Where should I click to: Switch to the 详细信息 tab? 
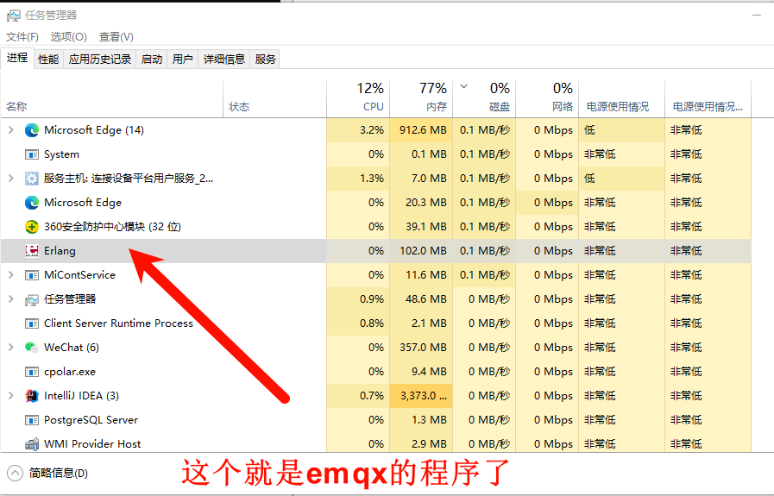(224, 60)
